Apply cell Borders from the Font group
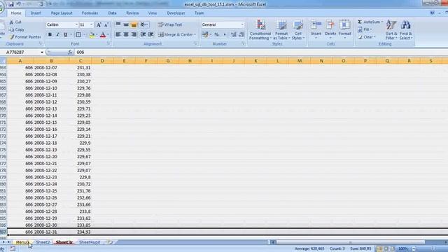This screenshot has width=448, height=252. (78, 34)
